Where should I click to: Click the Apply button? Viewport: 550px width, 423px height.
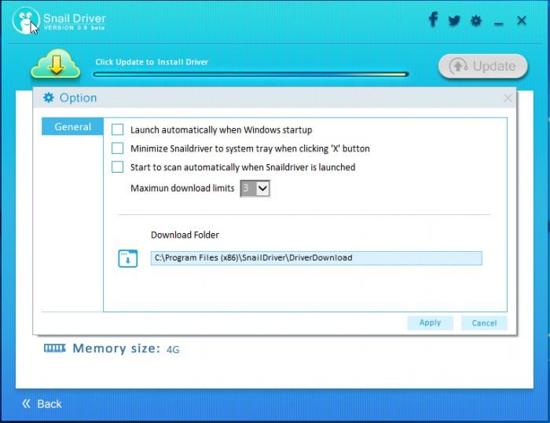[430, 323]
